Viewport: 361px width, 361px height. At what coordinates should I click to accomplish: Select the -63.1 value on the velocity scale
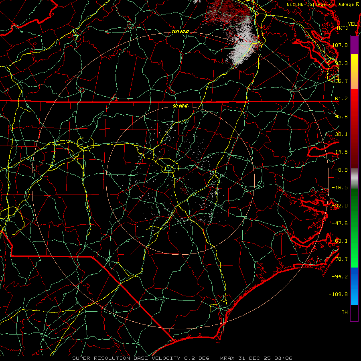click(x=340, y=241)
